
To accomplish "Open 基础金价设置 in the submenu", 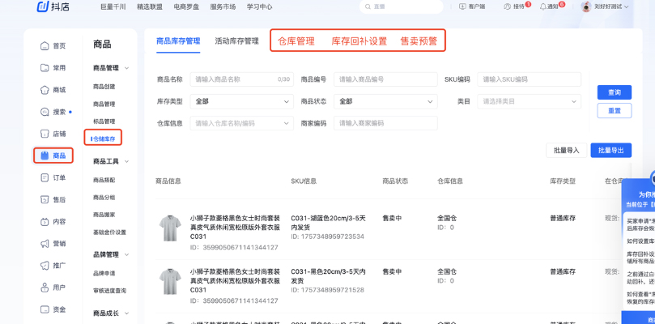I will pyautogui.click(x=109, y=232).
